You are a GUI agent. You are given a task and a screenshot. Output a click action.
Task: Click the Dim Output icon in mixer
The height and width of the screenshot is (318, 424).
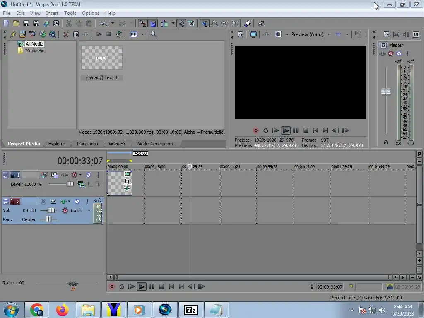406,34
